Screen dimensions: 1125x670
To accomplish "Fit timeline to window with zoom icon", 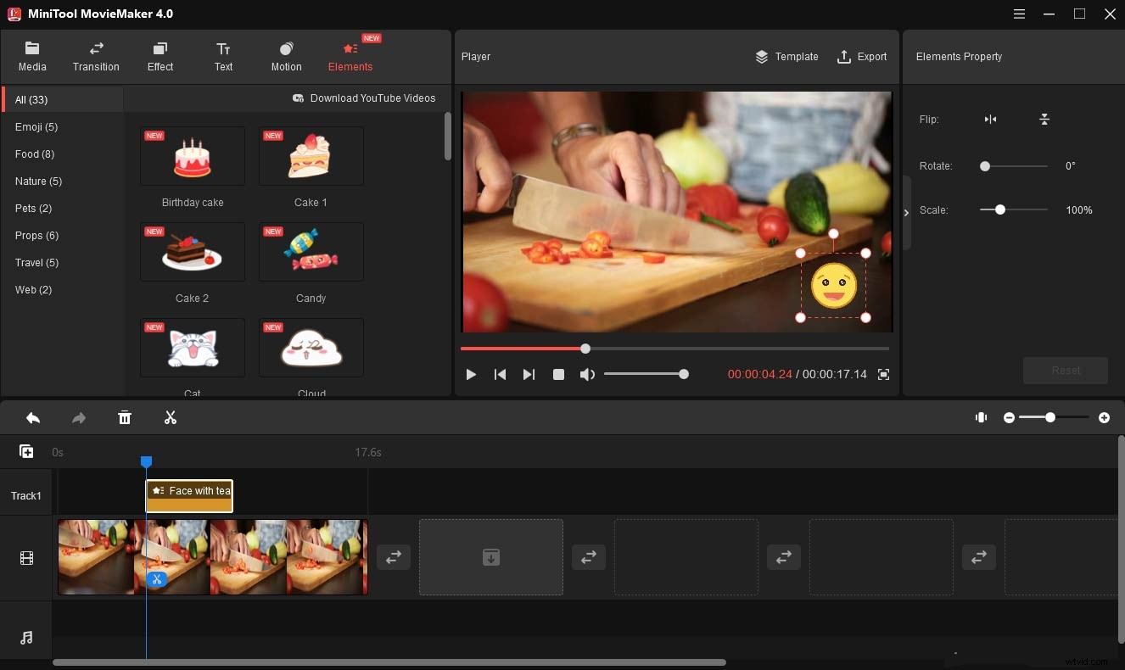I will point(981,417).
